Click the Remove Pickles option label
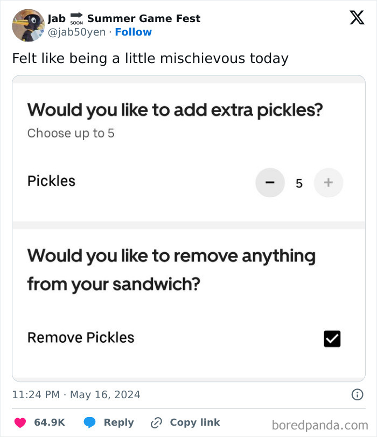This screenshot has width=377, height=437. (x=81, y=337)
